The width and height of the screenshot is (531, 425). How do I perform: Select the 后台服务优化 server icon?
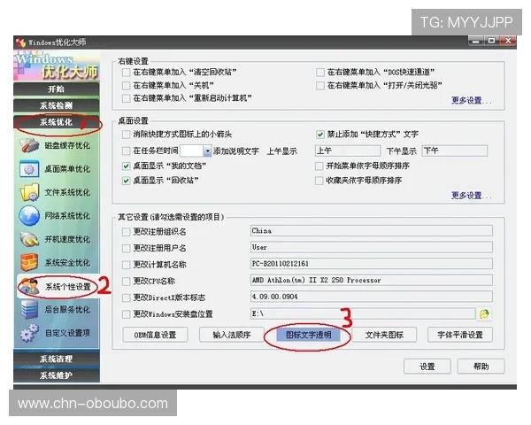pos(29,309)
